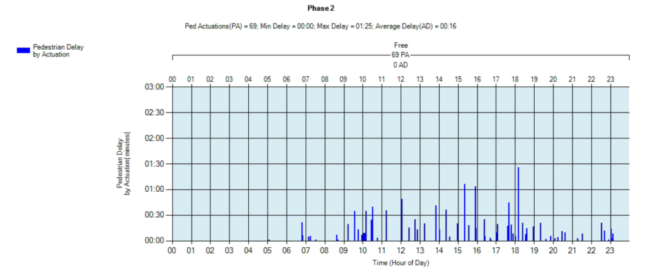Click the tallest delay bar after hour 18
The width and height of the screenshot is (645, 278).
pos(518,204)
